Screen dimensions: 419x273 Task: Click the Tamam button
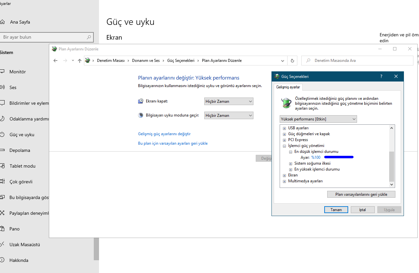click(x=336, y=210)
